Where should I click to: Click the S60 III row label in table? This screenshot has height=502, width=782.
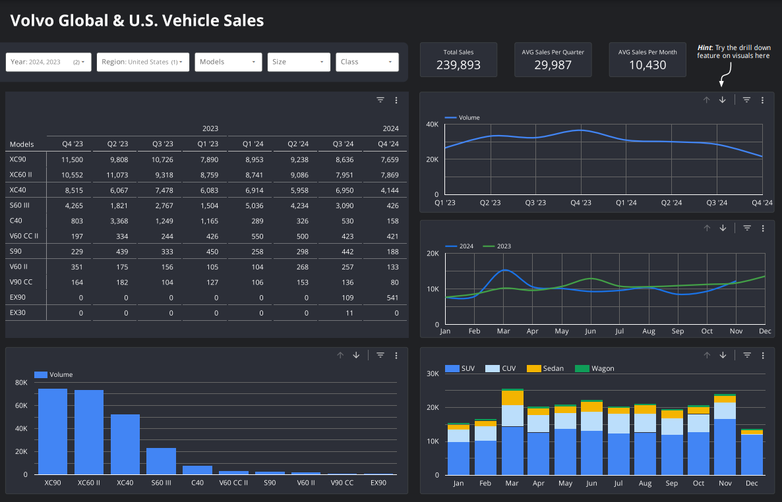point(19,206)
